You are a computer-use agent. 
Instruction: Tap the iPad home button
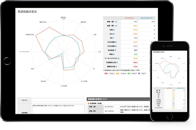click(7, 61)
